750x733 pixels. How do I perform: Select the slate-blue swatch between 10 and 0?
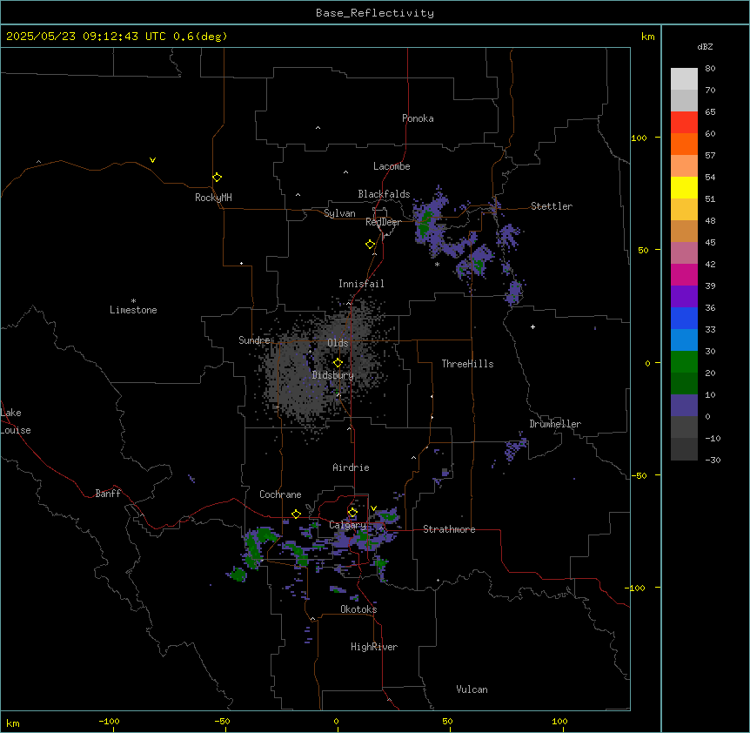(x=684, y=406)
